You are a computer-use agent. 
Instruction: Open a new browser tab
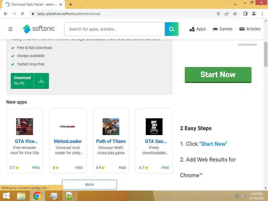click(71, 5)
